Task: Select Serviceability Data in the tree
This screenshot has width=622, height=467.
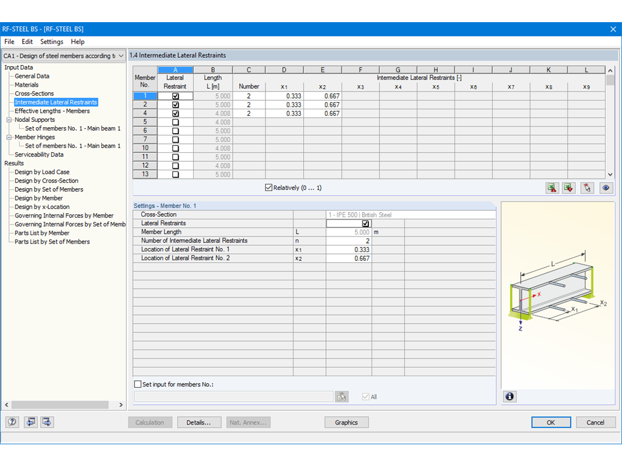Action: (x=39, y=155)
